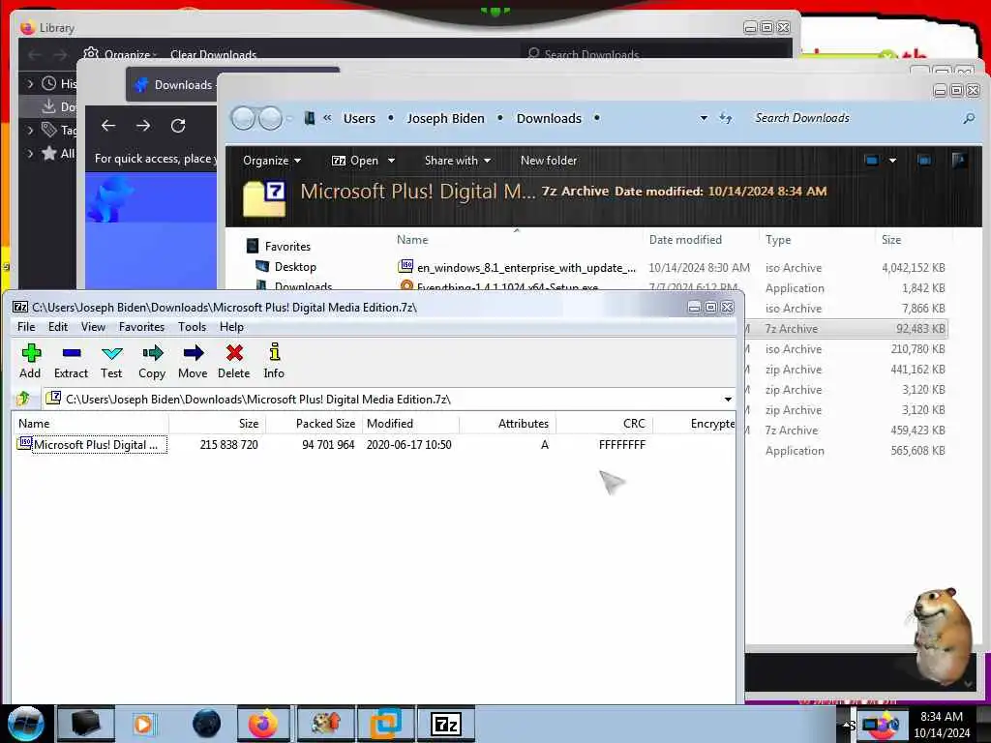Open the Share with dropdown in Explorer
Viewport: 991px width, 743px height.
point(458,161)
